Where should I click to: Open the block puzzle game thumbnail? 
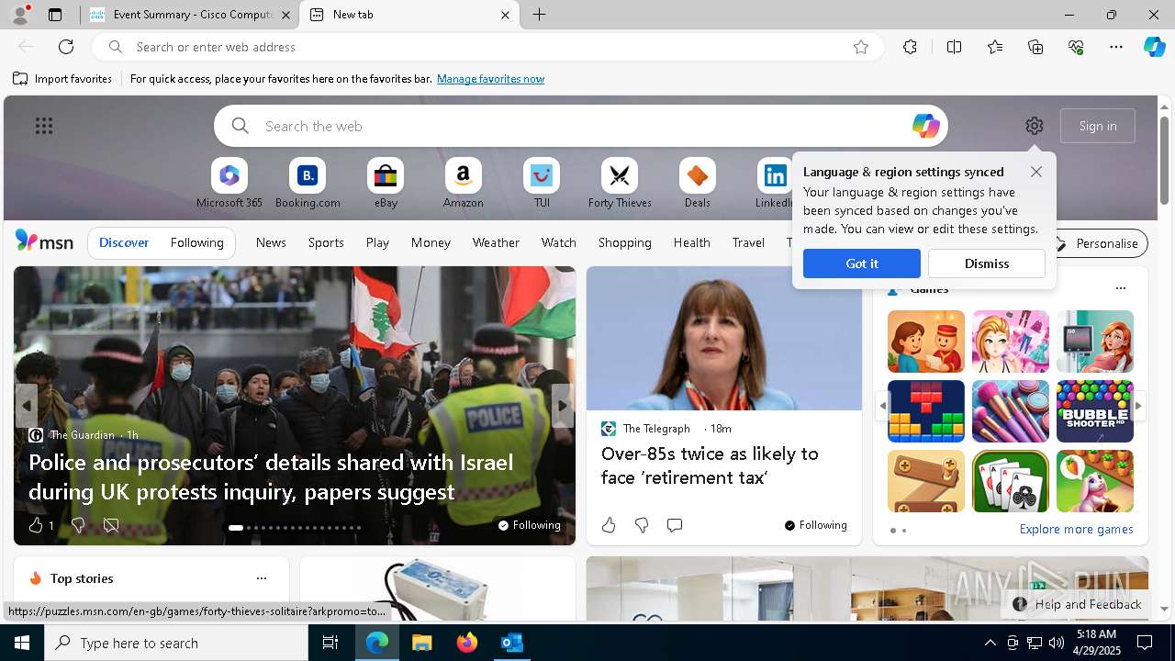[x=926, y=411]
